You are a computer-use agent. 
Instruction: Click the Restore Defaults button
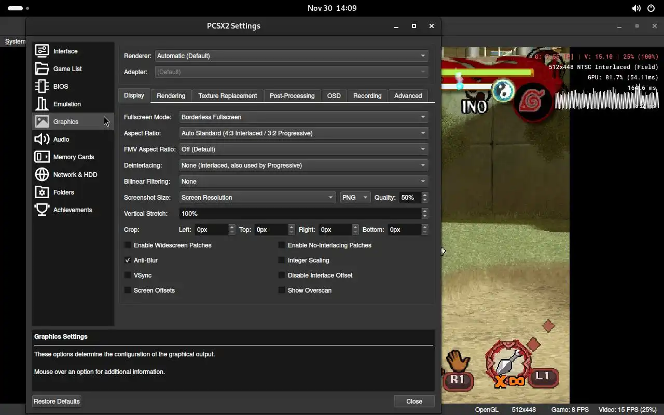(x=57, y=401)
